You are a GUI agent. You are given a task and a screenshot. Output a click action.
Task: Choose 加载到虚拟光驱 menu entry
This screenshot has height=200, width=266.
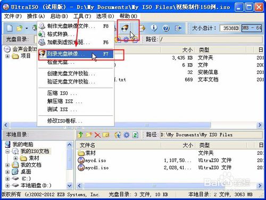(x=76, y=42)
